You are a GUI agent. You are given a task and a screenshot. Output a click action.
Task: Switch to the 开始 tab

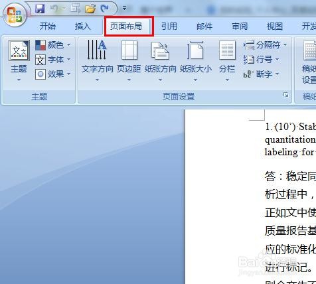pos(48,27)
